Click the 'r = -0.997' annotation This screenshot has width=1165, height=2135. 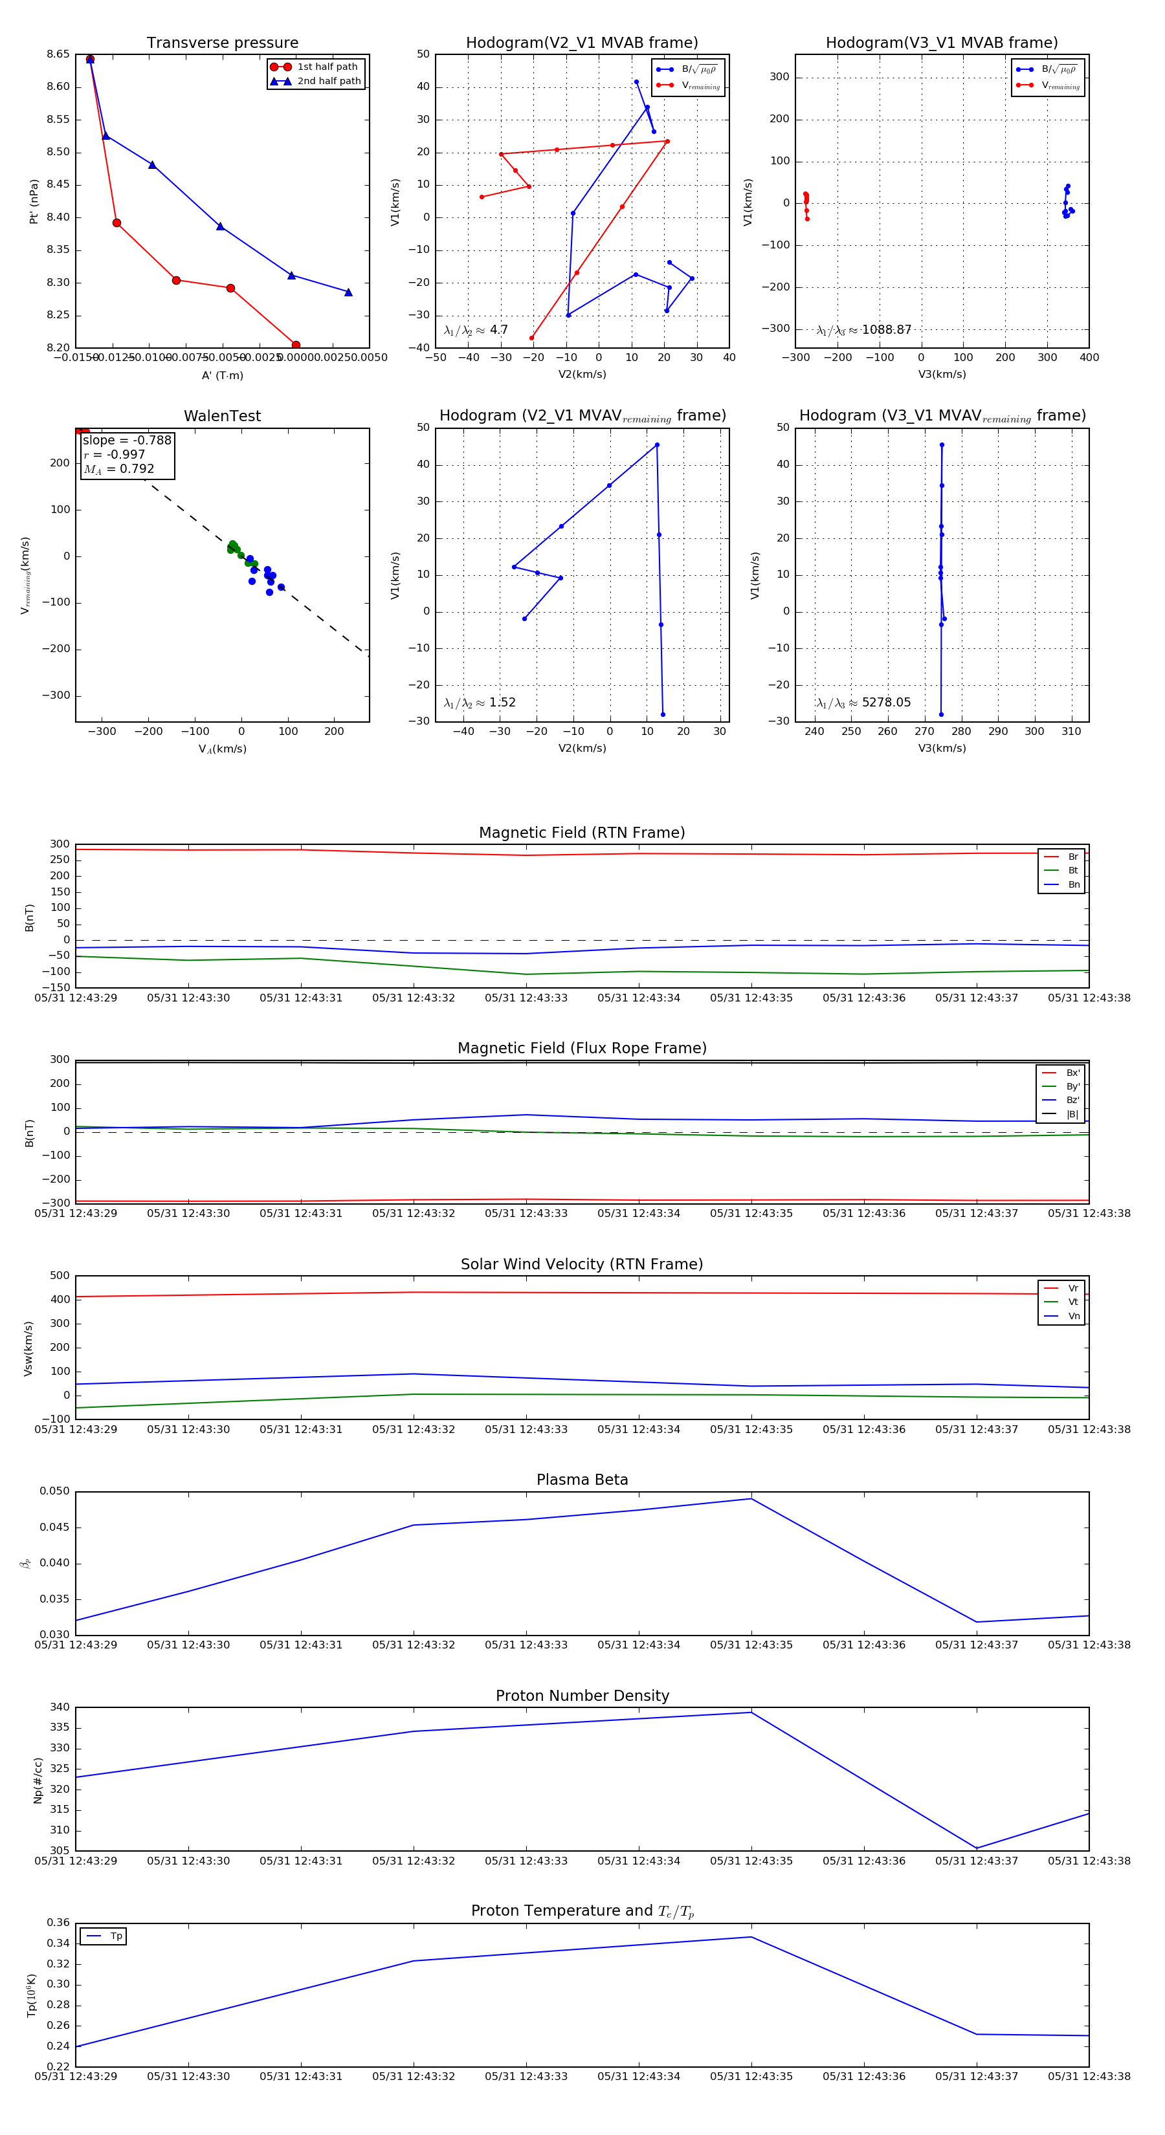(x=115, y=454)
